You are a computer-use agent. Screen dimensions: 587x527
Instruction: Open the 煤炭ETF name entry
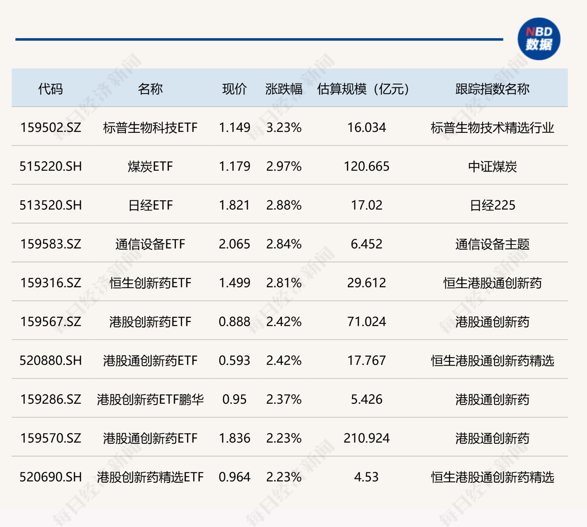(x=150, y=166)
